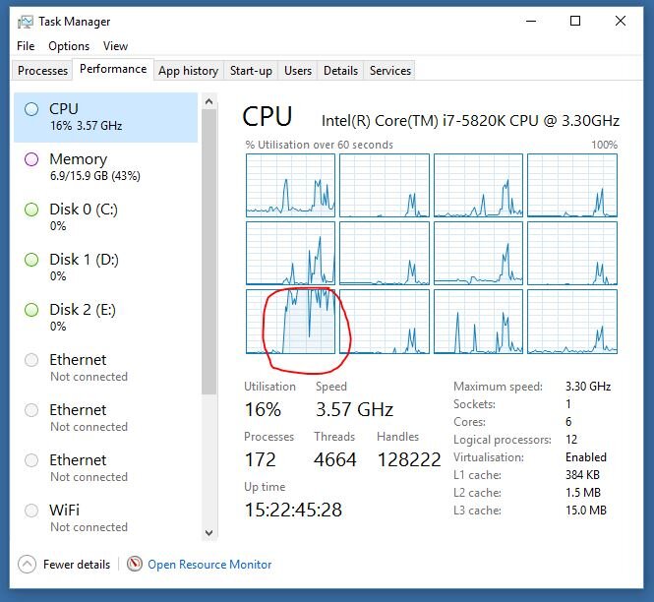Click the sidebar scrollbar thumb

click(208, 252)
